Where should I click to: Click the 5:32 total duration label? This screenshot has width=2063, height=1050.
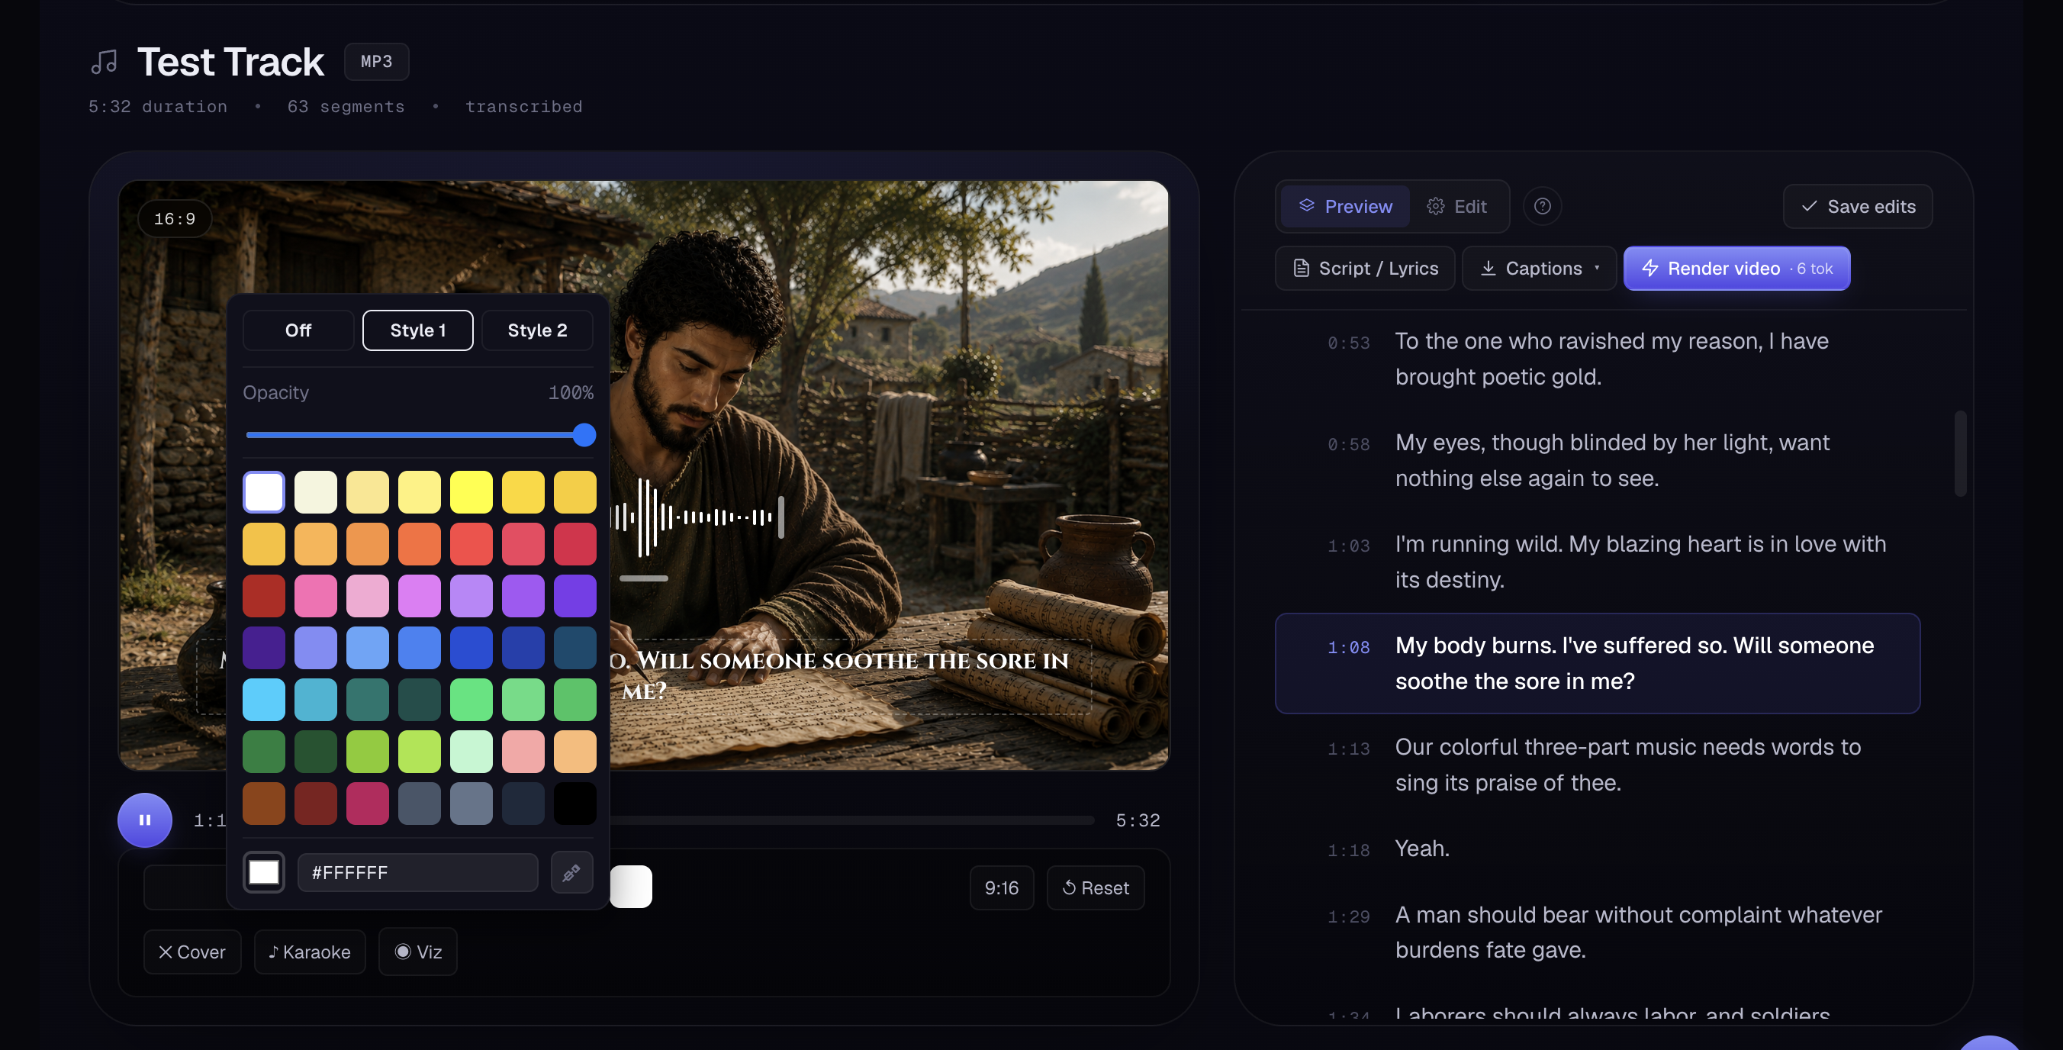[1138, 820]
